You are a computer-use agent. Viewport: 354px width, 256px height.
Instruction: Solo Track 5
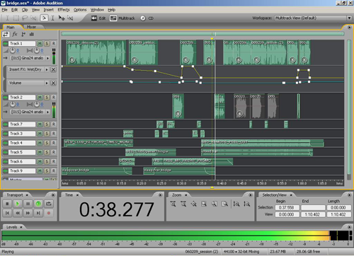47,152
